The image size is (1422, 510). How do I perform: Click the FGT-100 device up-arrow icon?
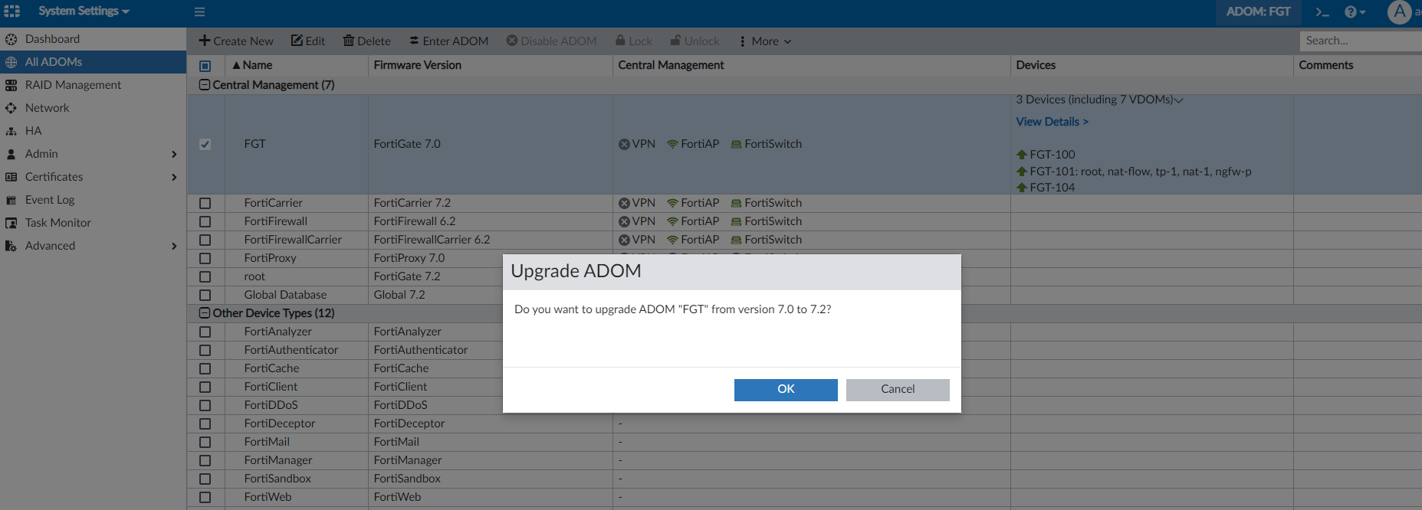1021,155
